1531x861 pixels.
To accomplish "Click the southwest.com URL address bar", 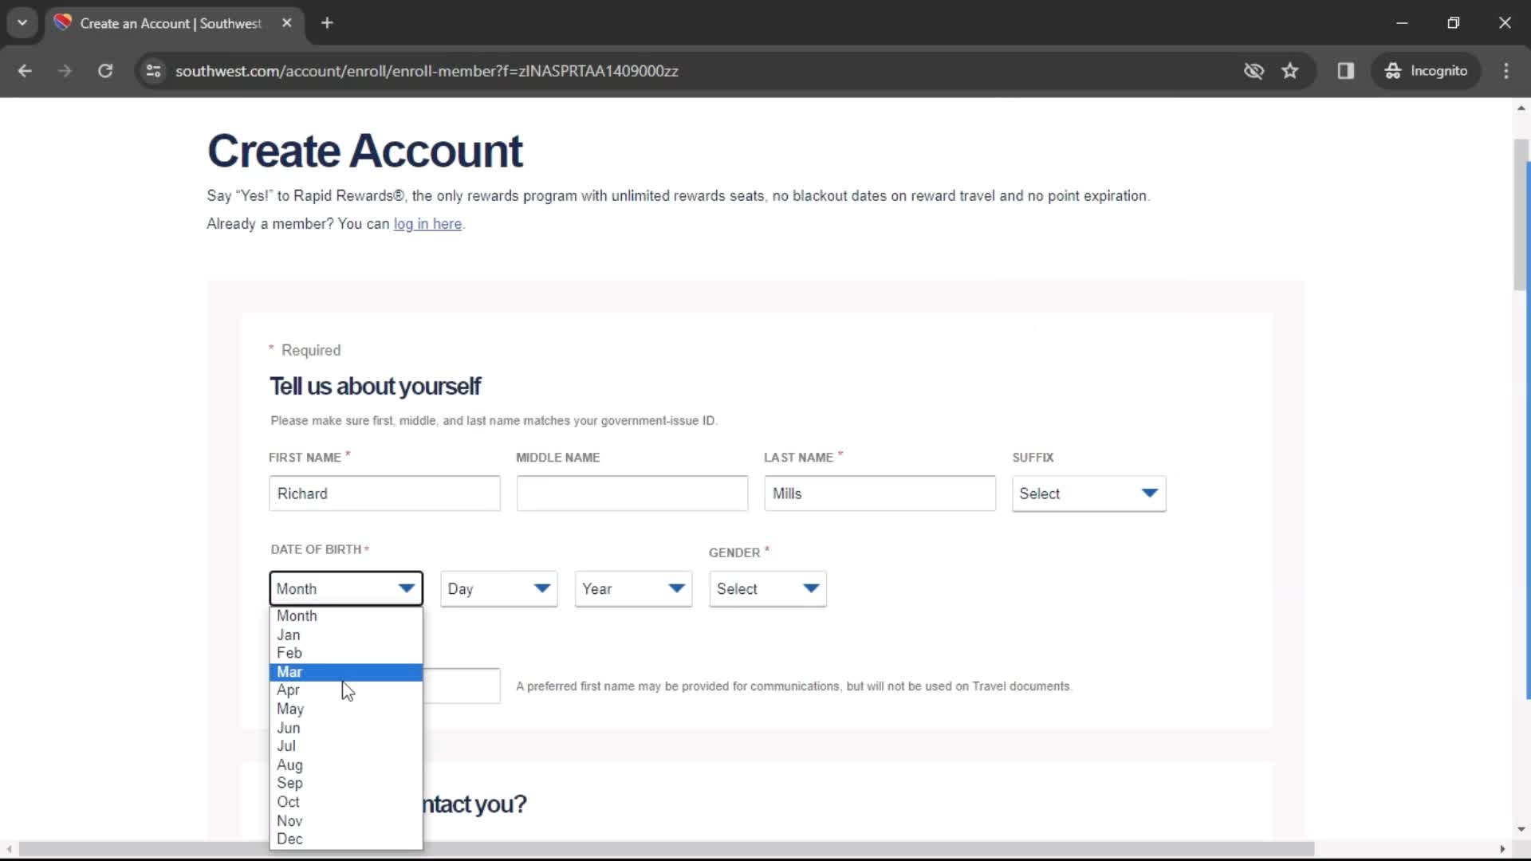I will point(427,70).
